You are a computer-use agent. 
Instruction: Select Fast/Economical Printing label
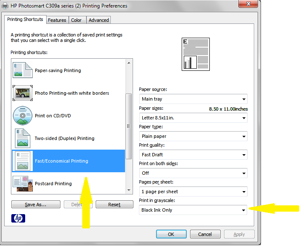tap(61, 161)
